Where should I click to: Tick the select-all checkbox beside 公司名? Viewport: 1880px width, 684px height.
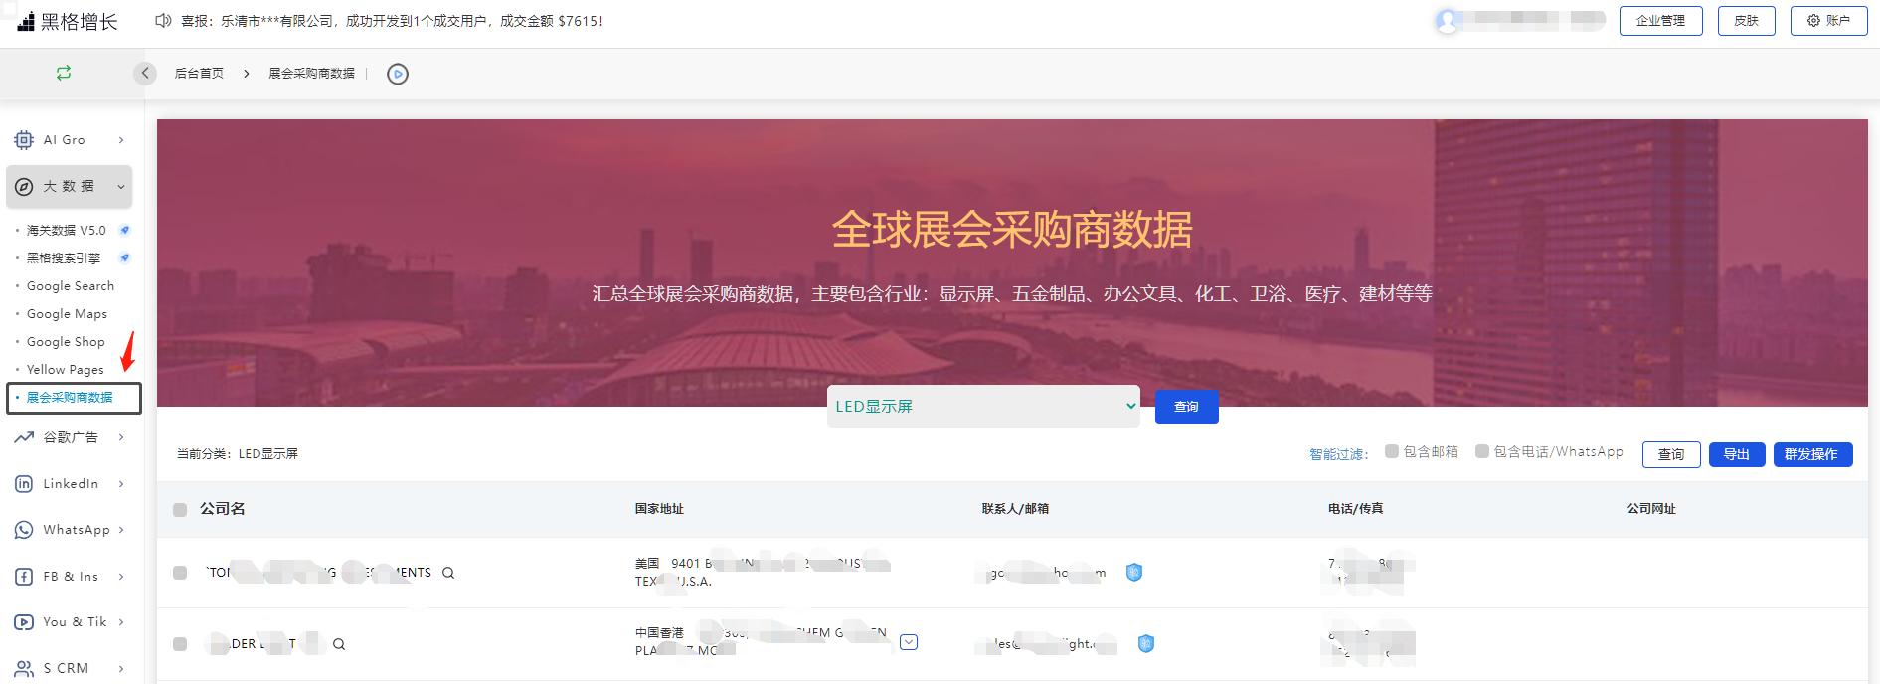180,509
